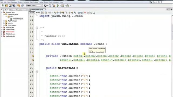Screen dimensions: 173x97
Task: Click the editor tab scroll arrows button
Action: (x=168, y=10)
